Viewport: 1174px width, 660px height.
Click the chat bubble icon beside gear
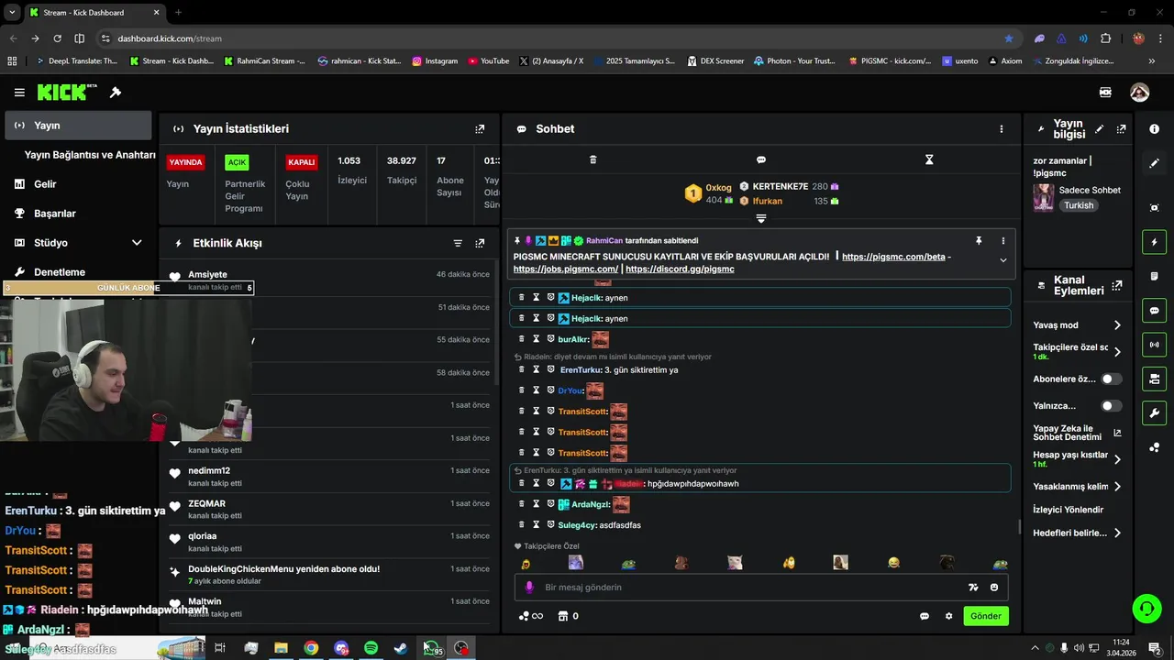click(925, 616)
